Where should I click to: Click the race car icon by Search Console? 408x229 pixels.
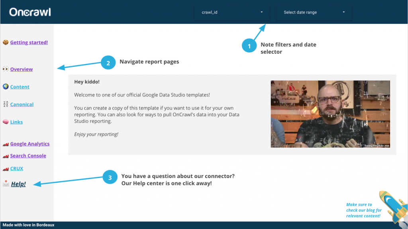[6, 156]
